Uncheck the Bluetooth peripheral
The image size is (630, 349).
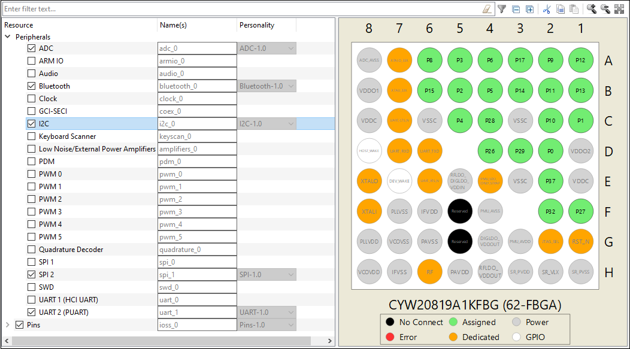(31, 86)
